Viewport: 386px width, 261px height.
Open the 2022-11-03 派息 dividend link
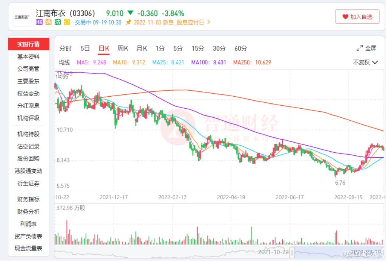168,22
